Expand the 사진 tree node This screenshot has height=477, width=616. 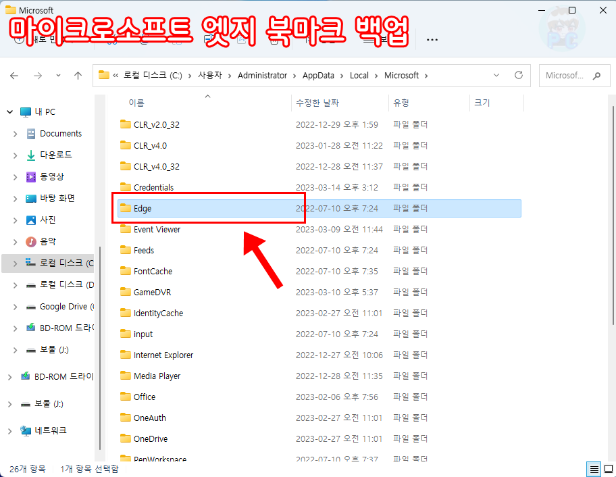coord(16,220)
